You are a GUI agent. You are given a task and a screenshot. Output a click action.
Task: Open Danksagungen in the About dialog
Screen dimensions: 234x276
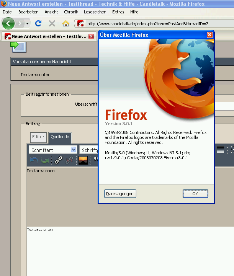tap(120, 194)
